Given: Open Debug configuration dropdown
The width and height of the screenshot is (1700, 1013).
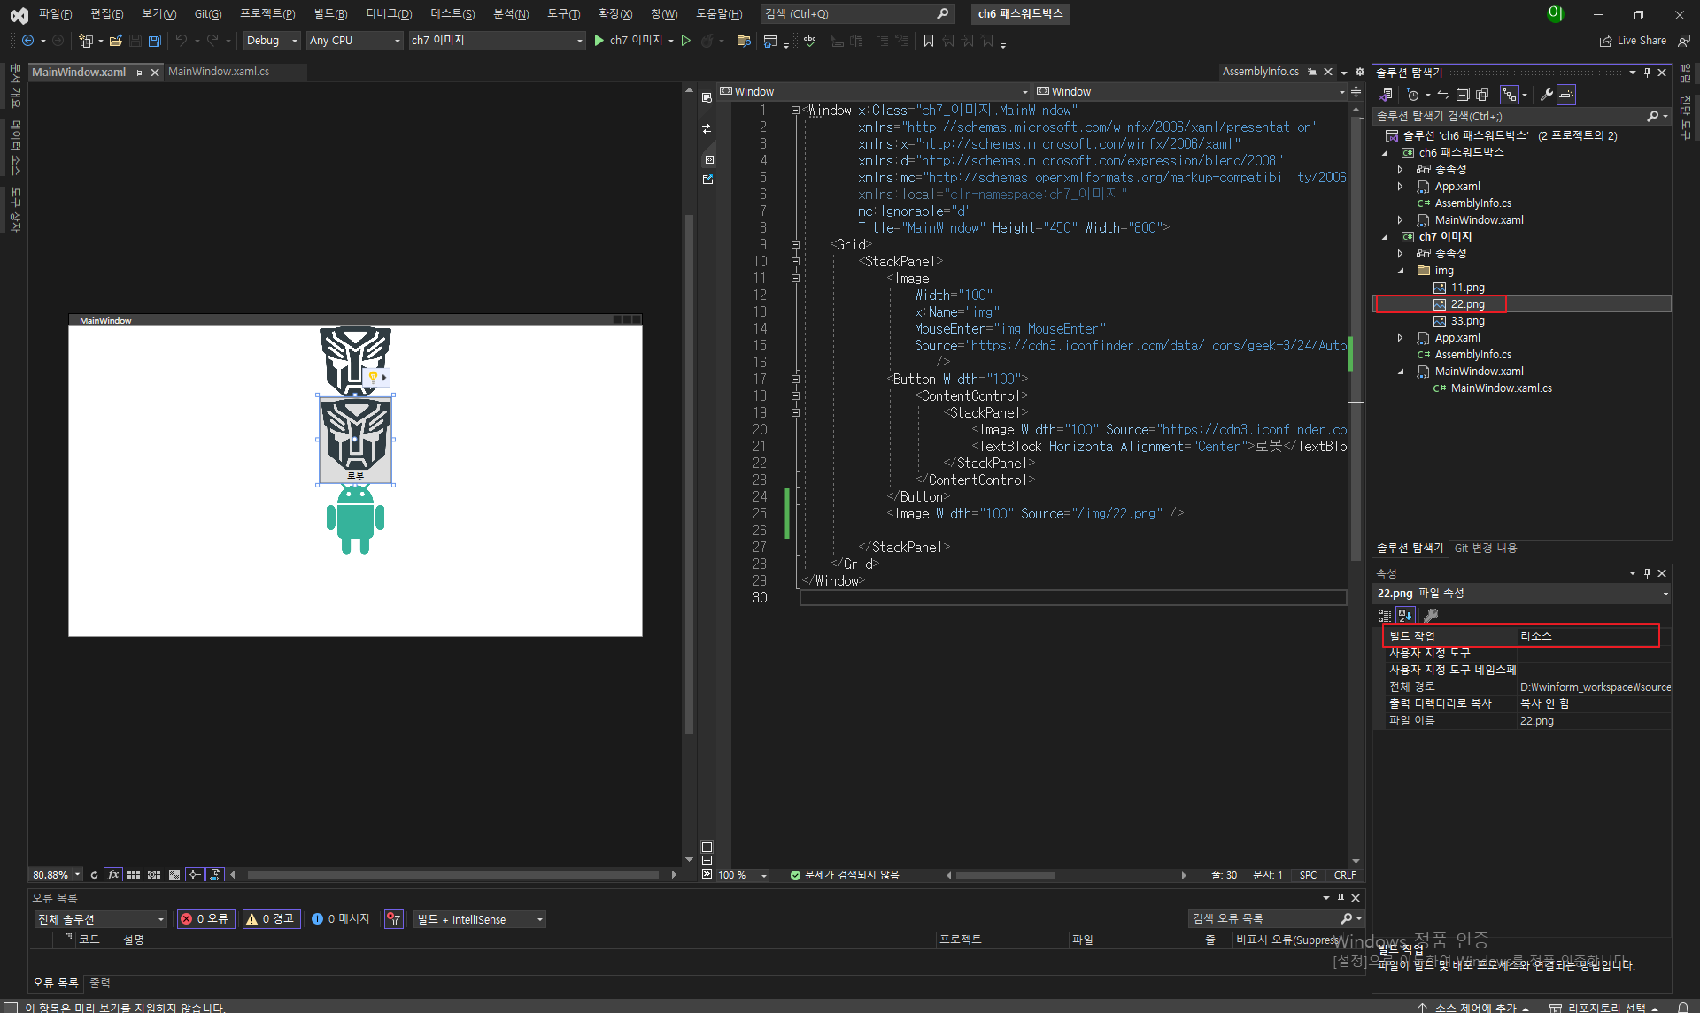Looking at the screenshot, I should click(272, 41).
